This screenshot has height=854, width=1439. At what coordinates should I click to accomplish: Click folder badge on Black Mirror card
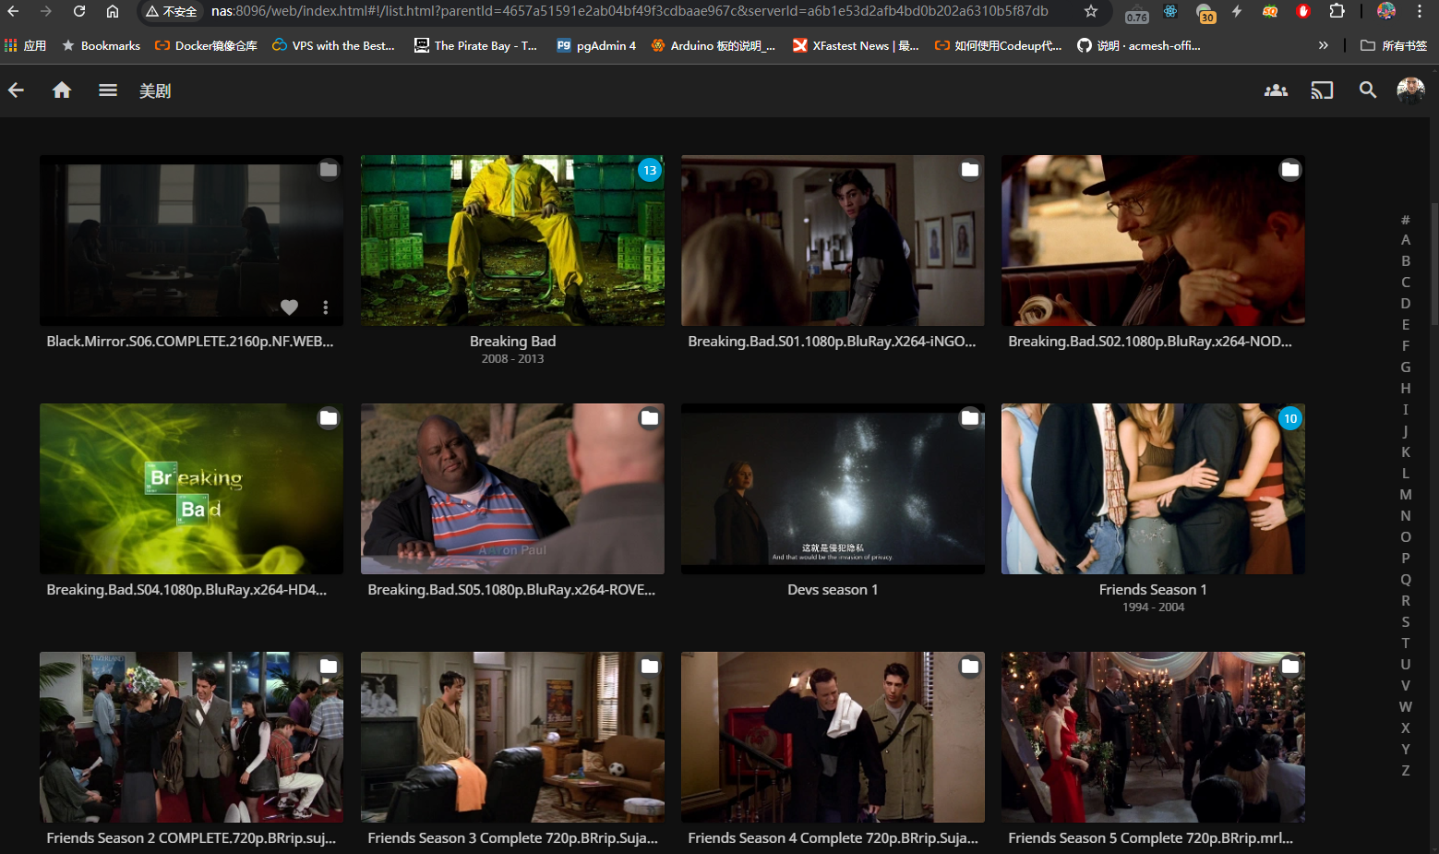pos(329,169)
